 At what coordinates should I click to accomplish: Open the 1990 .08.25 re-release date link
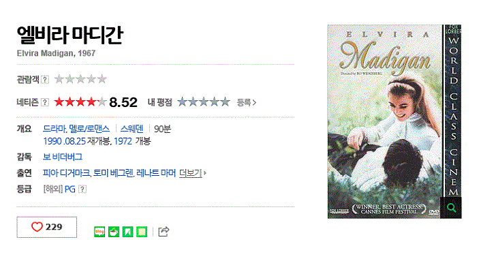point(65,141)
